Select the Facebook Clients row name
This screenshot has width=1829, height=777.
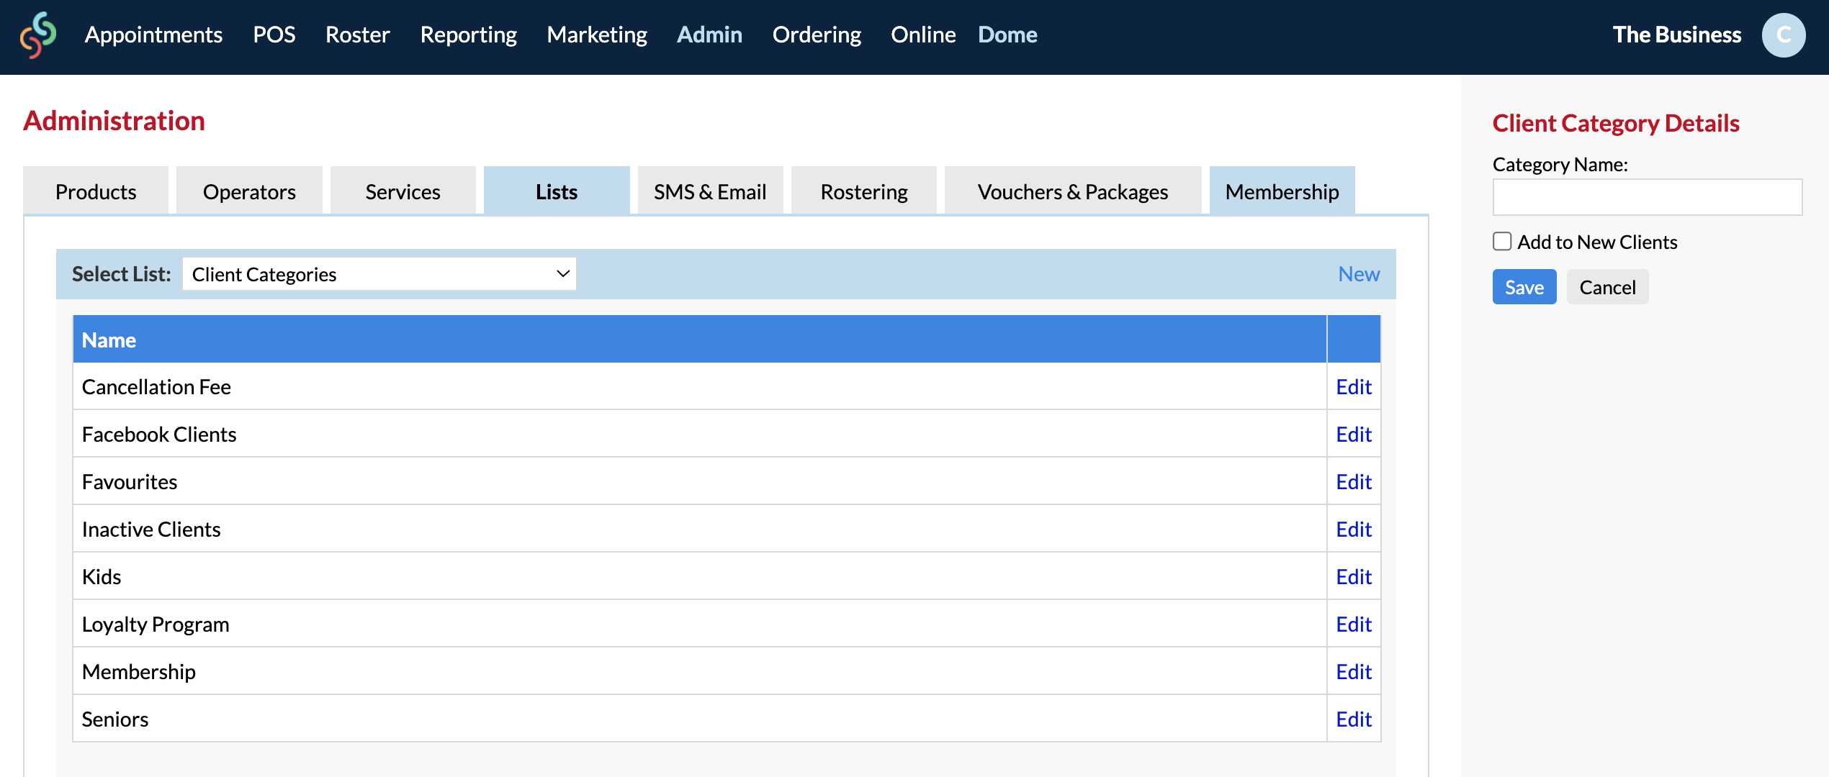click(x=159, y=435)
